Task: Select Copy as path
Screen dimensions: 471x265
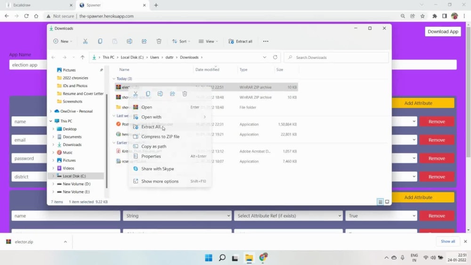Action: point(170,146)
